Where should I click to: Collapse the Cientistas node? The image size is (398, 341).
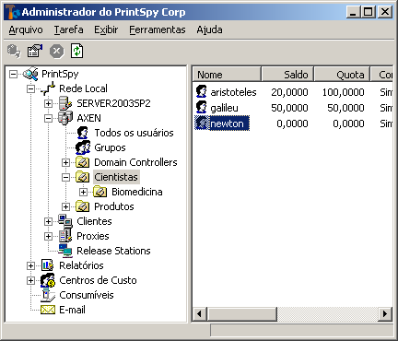pyautogui.click(x=65, y=177)
